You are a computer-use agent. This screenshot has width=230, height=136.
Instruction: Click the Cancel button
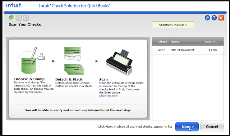pyautogui.click(x=212, y=127)
